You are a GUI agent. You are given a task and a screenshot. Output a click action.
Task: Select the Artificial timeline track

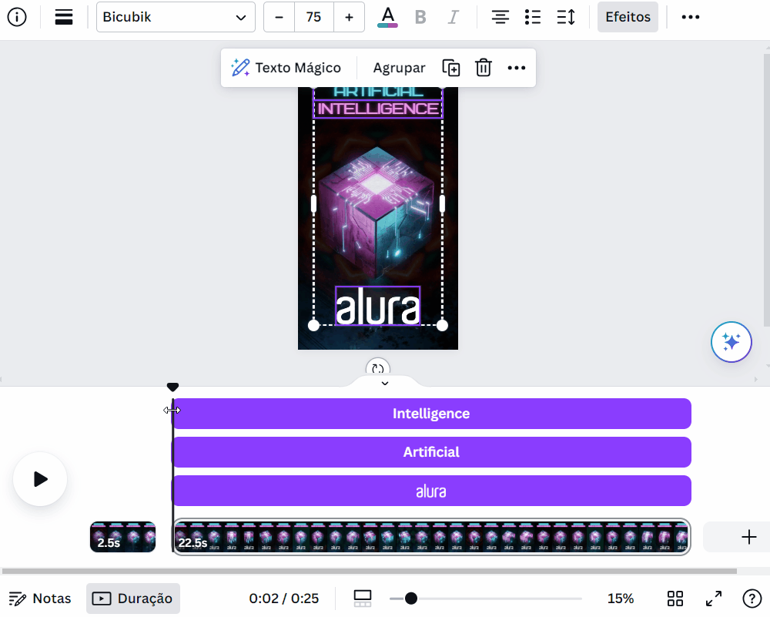(431, 452)
